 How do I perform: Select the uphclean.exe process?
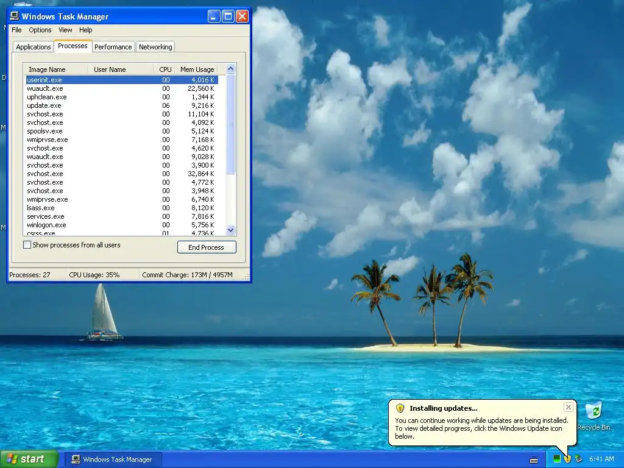[x=122, y=97]
